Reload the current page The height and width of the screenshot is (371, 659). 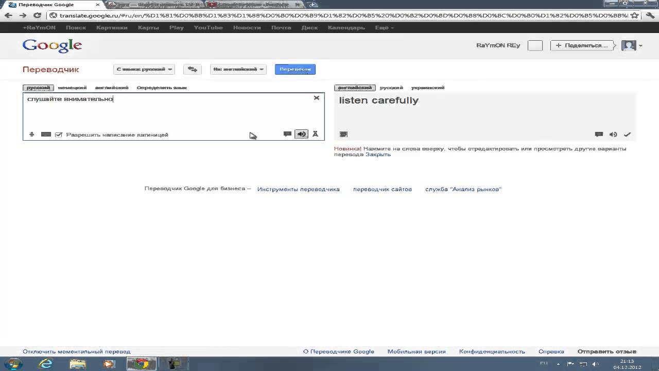37,15
